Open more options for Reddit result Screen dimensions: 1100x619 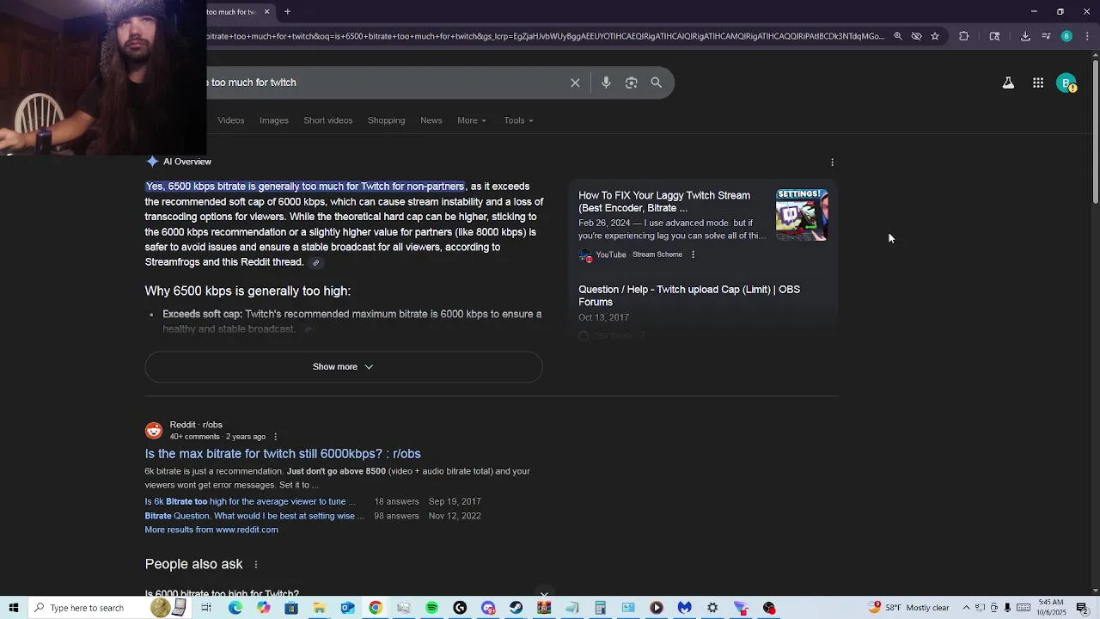pyautogui.click(x=275, y=437)
